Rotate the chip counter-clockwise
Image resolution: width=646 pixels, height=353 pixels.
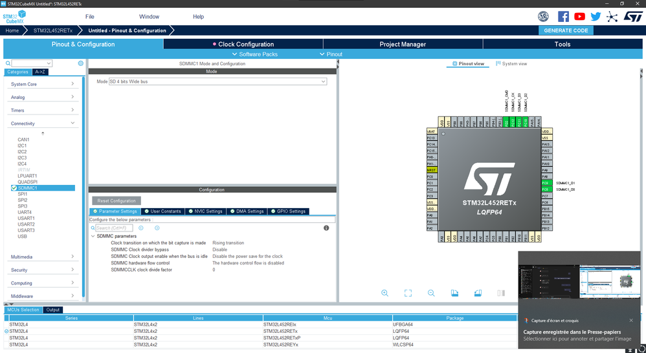point(478,293)
